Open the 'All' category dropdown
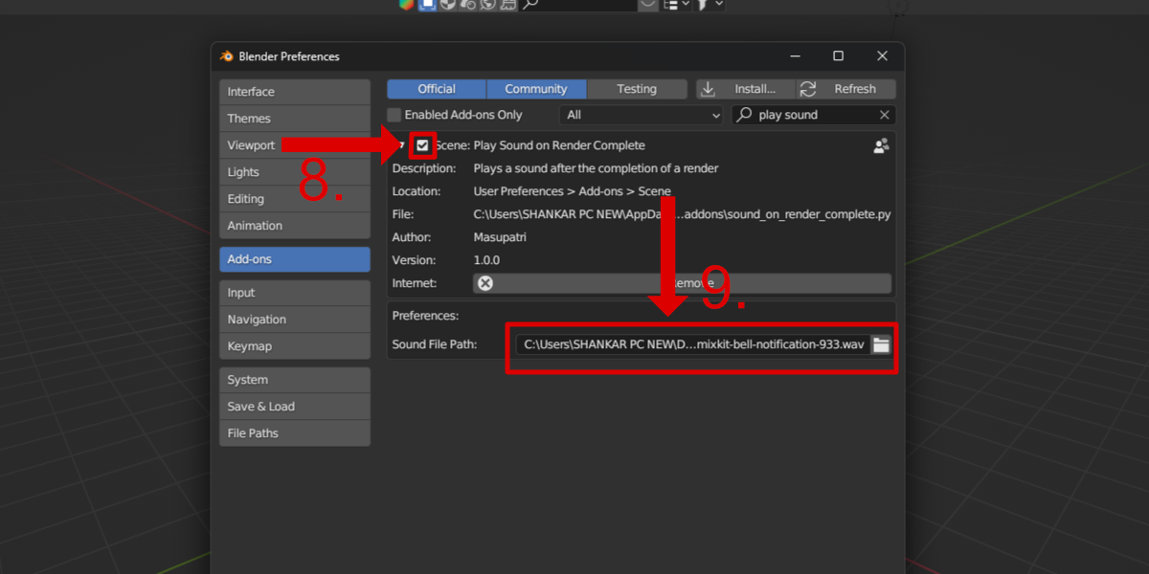Viewport: 1149px width, 574px height. 642,115
